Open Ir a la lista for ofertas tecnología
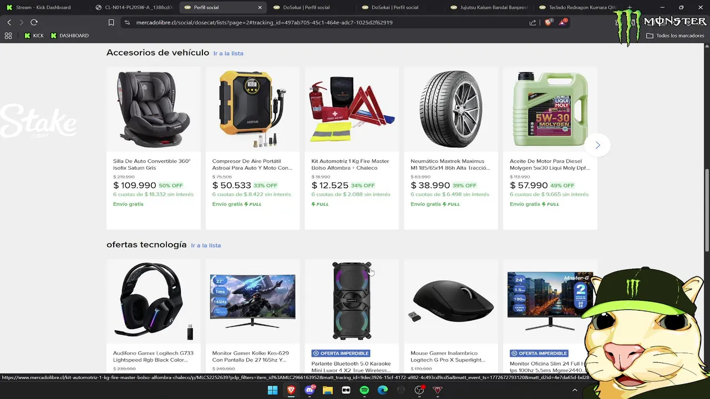The image size is (710, 399). [x=206, y=245]
